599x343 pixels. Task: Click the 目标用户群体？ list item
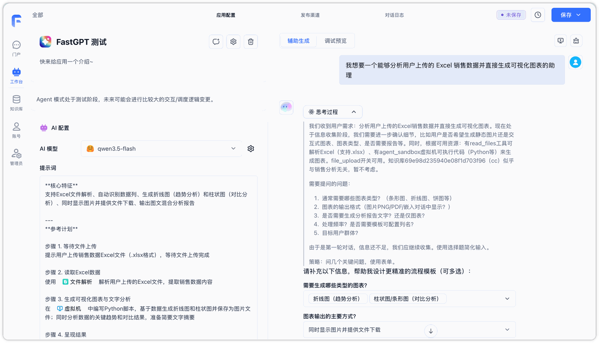(x=340, y=233)
